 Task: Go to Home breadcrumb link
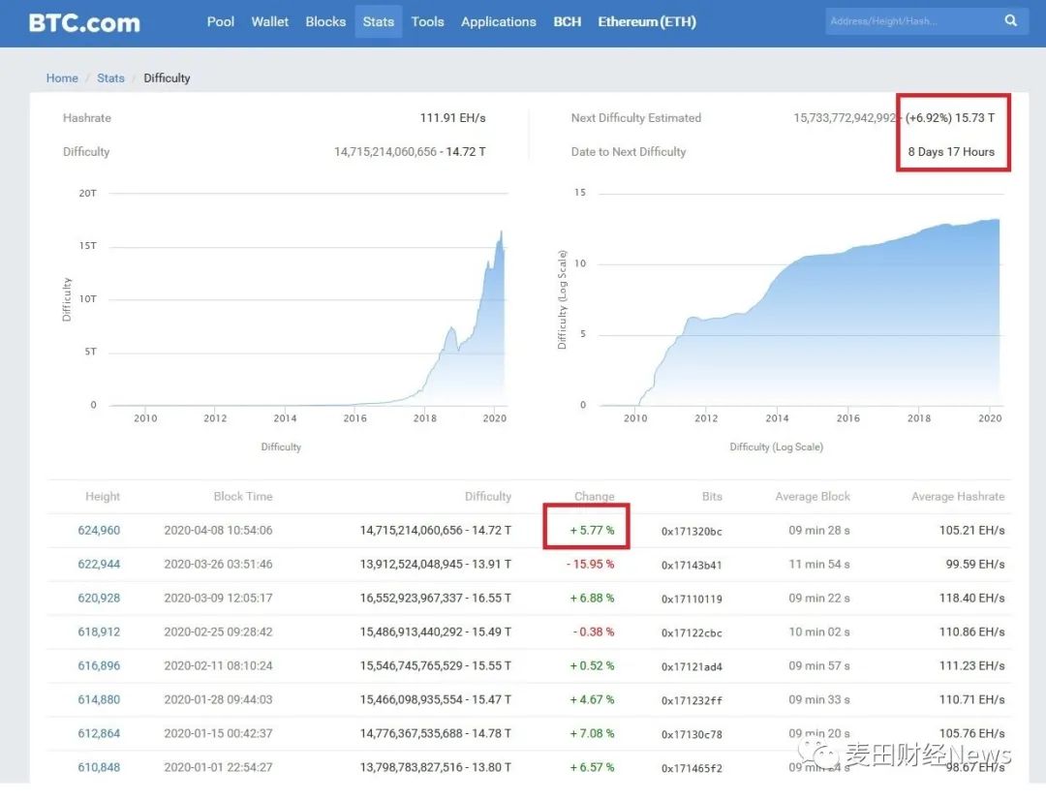62,78
